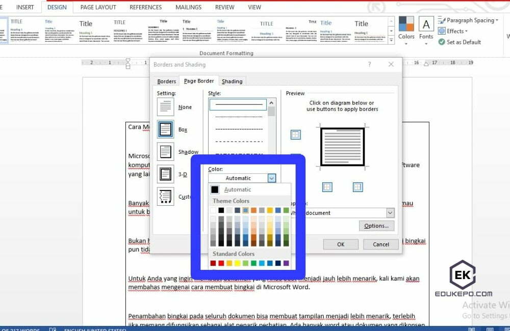Open the REFERENCES ribbon tab
The height and width of the screenshot is (331, 510).
pos(145,7)
